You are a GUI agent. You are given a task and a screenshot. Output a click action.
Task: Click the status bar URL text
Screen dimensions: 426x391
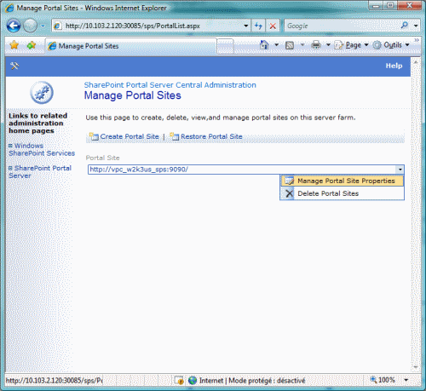click(x=55, y=380)
